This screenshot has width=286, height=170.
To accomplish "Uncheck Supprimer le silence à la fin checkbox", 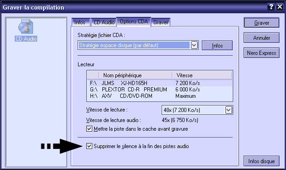I will click(x=89, y=146).
